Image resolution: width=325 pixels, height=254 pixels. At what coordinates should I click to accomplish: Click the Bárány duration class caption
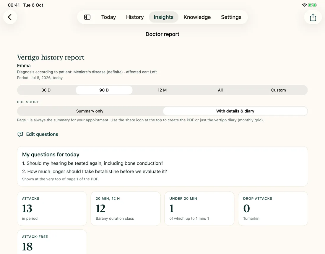[x=115, y=218]
